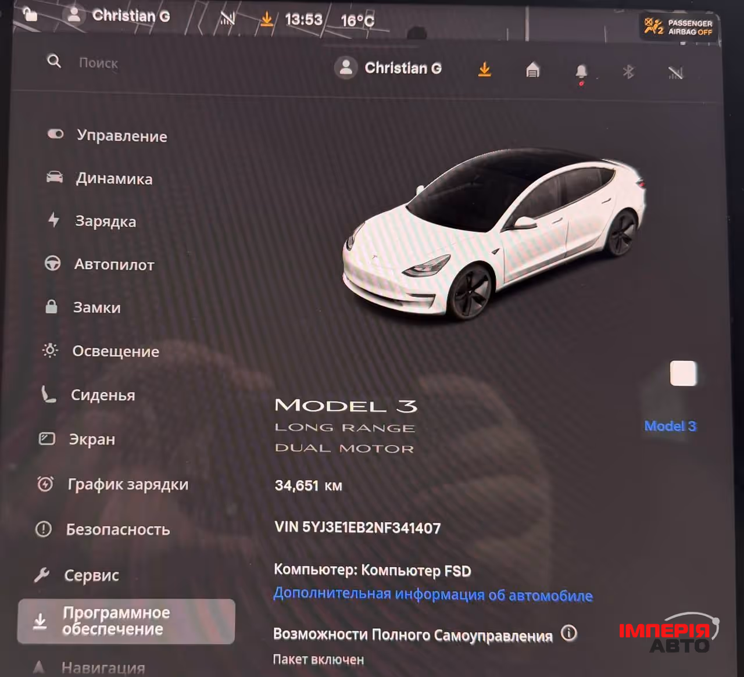Tap the 16°C temperature readout
744x677 pixels.
(x=357, y=21)
